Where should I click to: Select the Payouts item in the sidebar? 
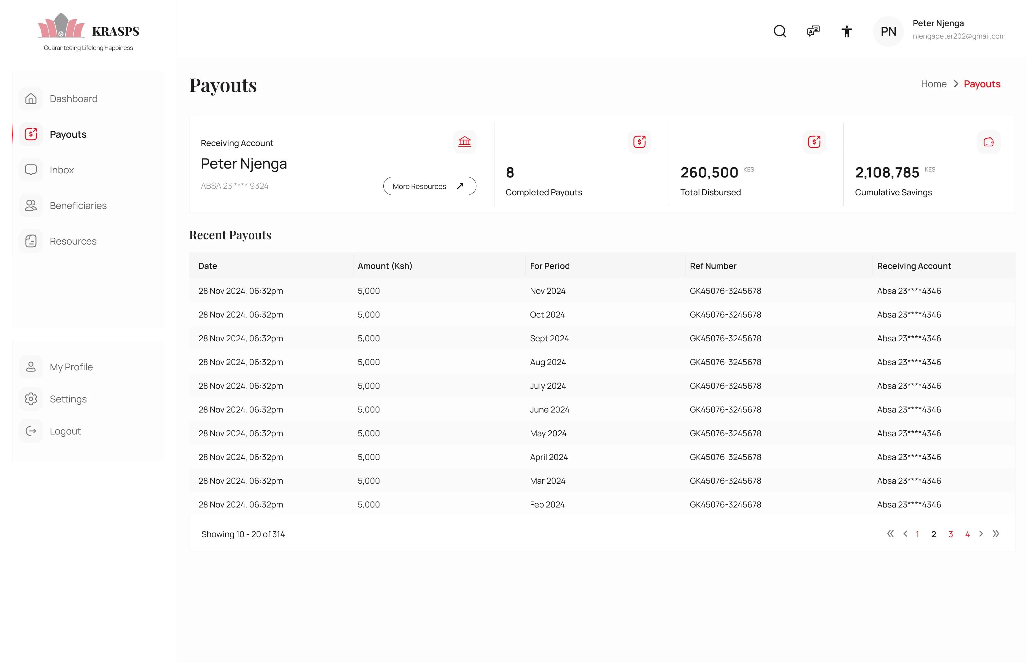(x=68, y=134)
